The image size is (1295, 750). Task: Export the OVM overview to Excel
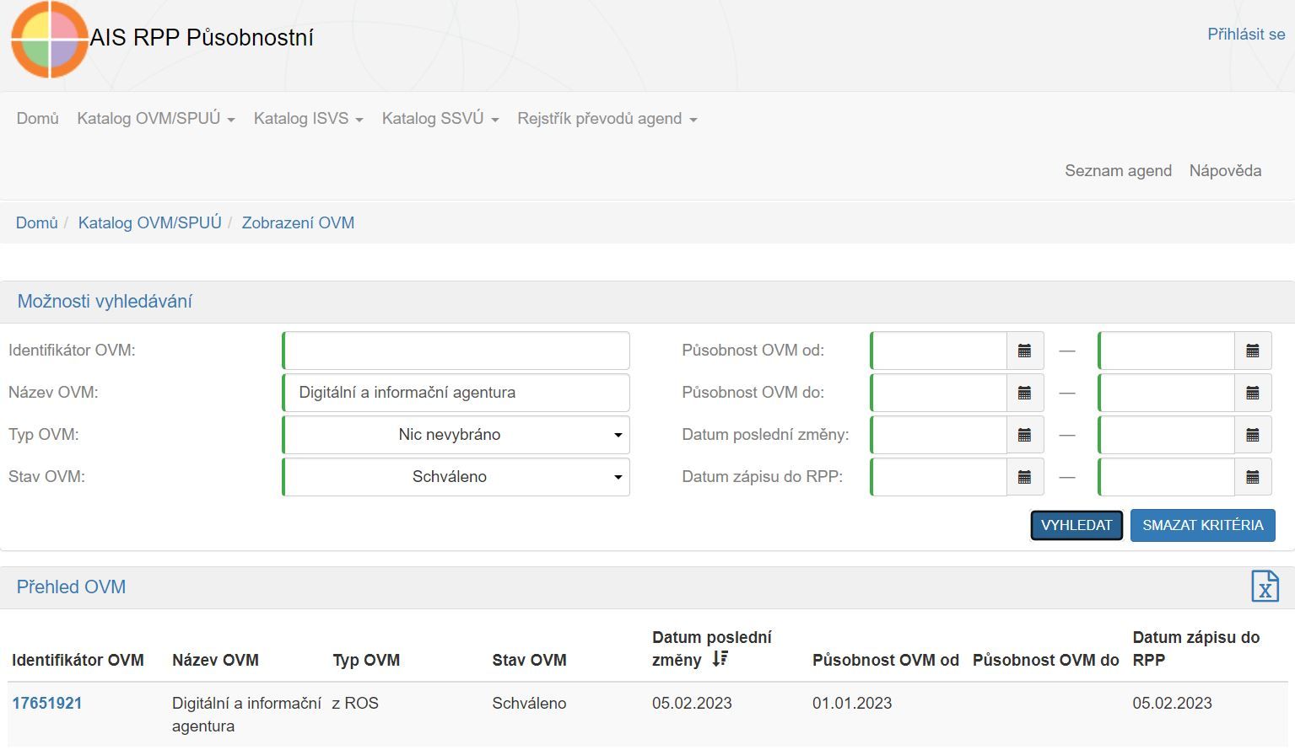1265,587
